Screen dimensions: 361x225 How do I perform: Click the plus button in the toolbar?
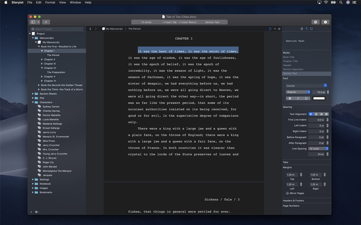point(46,22)
